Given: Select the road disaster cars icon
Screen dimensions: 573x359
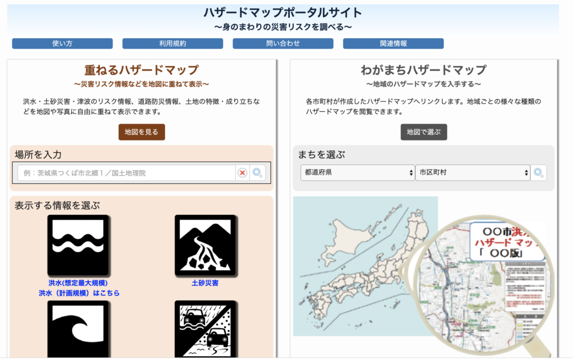Looking at the screenshot, I should 205,329.
